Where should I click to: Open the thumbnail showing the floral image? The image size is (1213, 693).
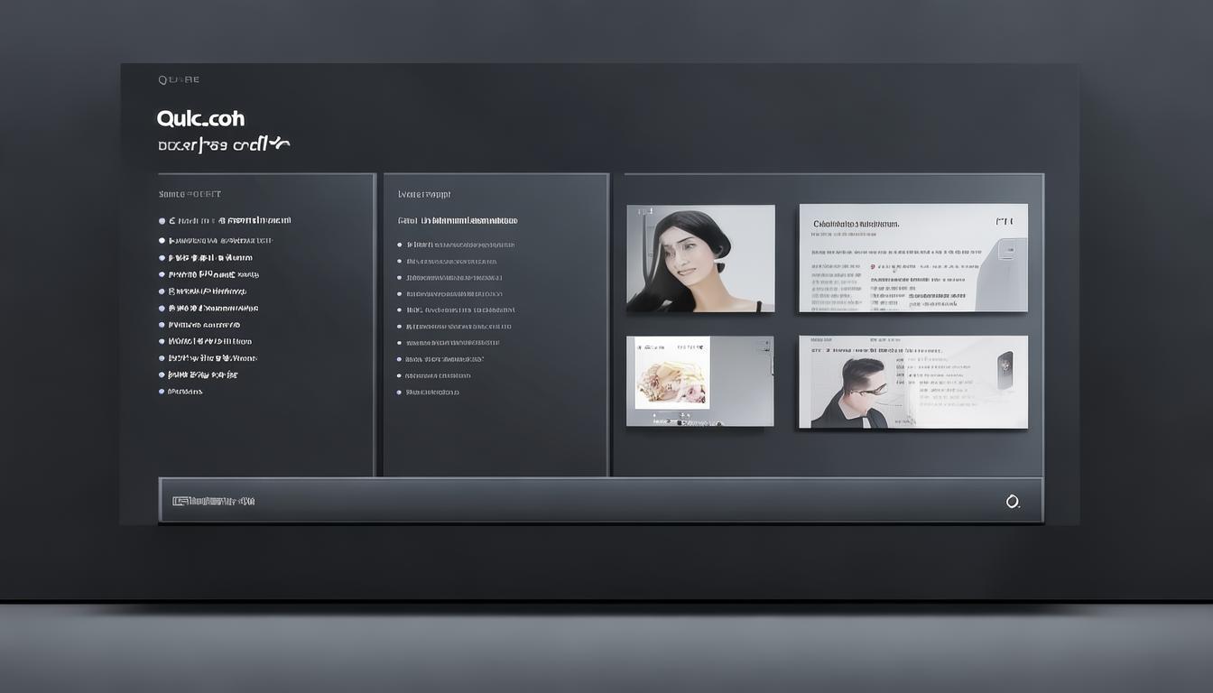(x=700, y=381)
